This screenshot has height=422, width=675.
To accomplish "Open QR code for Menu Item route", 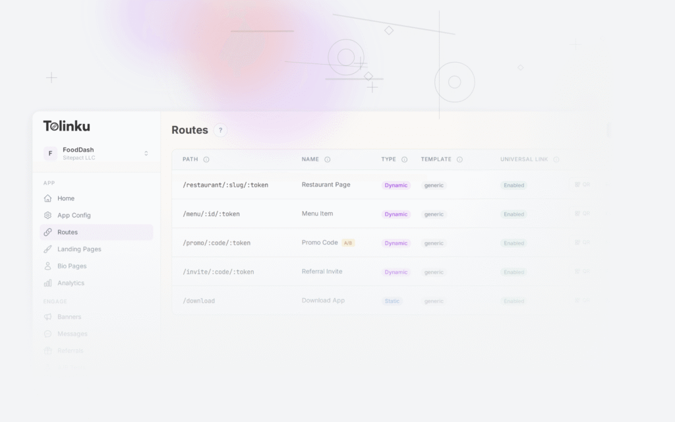I will 582,213.
